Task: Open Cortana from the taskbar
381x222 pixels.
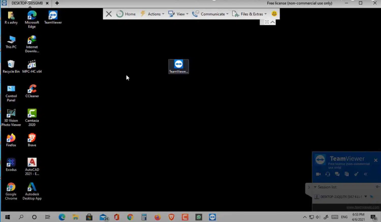Action: coord(34,217)
